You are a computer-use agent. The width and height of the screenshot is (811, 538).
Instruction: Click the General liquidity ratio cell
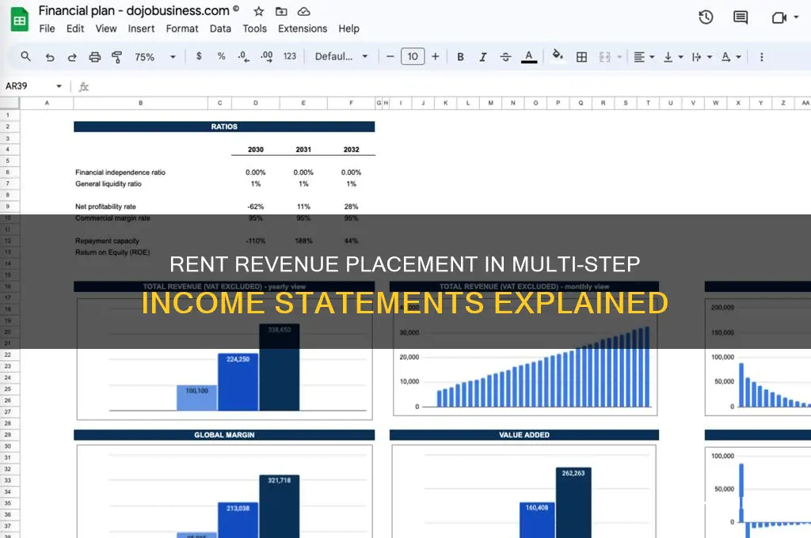pyautogui.click(x=108, y=184)
